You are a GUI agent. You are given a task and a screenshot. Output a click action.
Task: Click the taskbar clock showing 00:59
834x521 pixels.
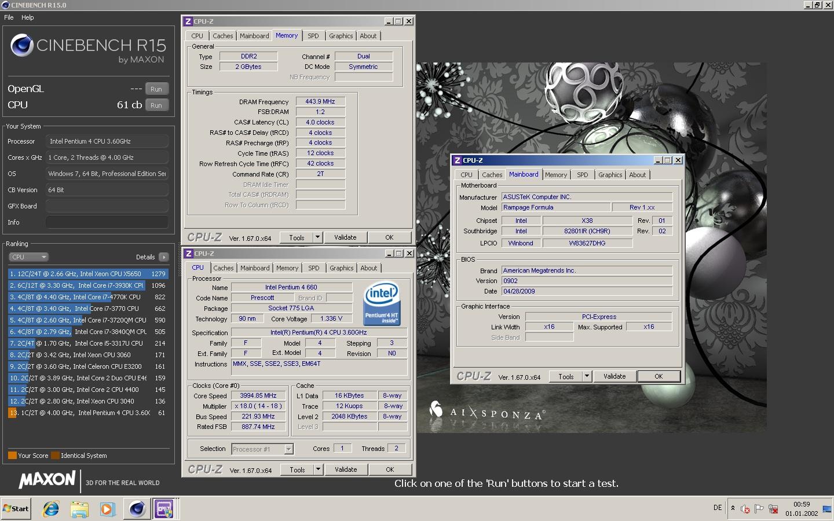[802, 509]
